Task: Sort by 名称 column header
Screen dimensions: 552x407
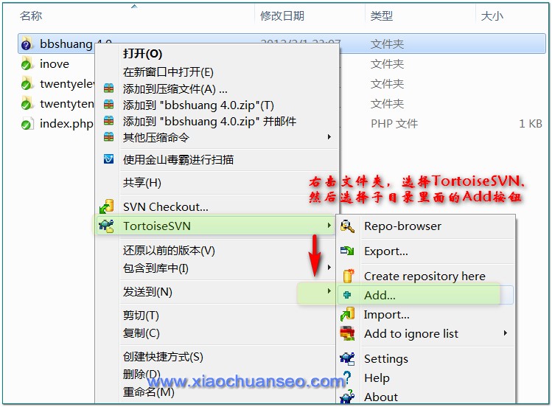Action: [31, 15]
